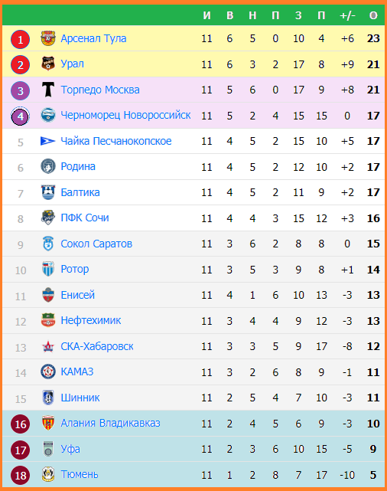Click the Алания Владикавказ shield icon

coord(48,423)
